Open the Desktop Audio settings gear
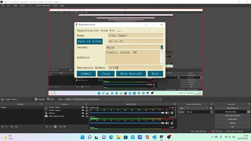Screen dimensions: 251x141 pos(172,113)
